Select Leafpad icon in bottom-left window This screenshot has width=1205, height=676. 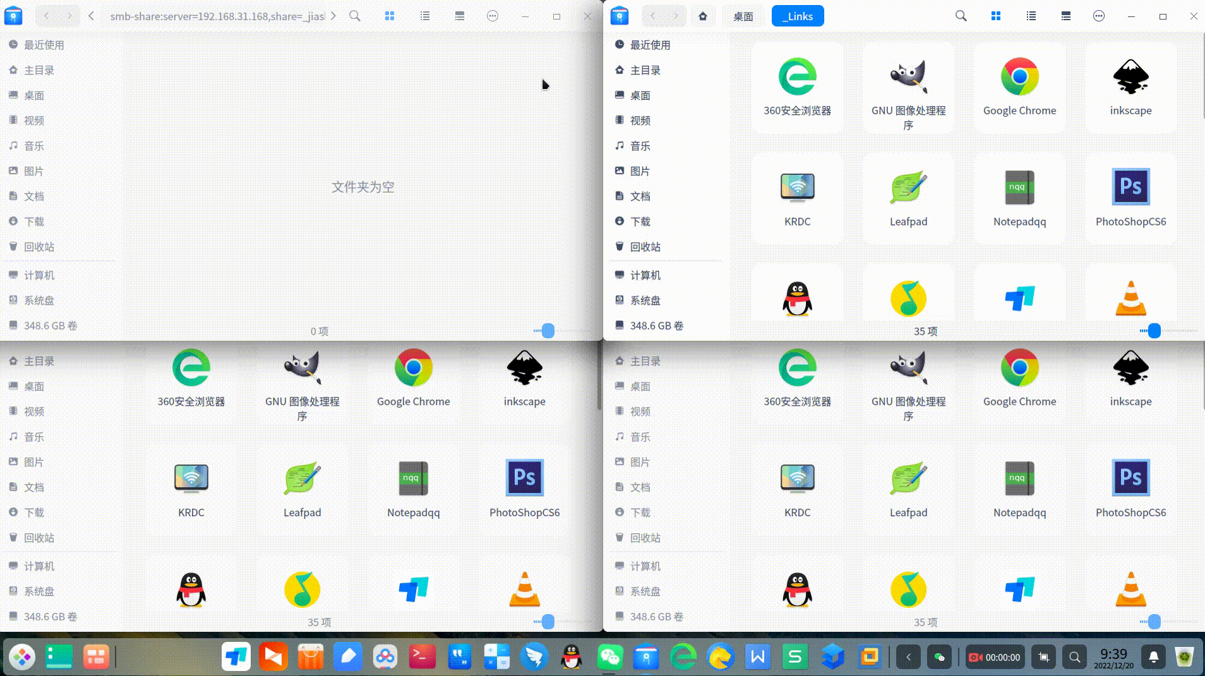(302, 478)
